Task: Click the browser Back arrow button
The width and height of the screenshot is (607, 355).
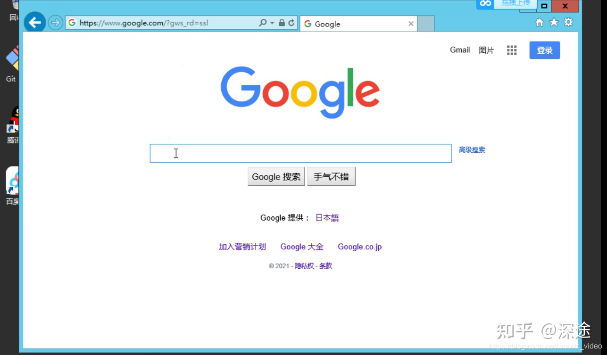Action: click(x=34, y=22)
